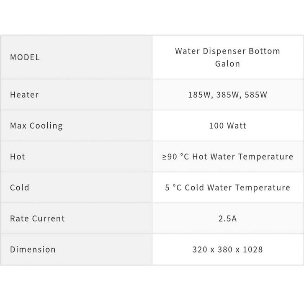Click the 585W heater value
The width and height of the screenshot is (304, 304).
pyautogui.click(x=256, y=95)
